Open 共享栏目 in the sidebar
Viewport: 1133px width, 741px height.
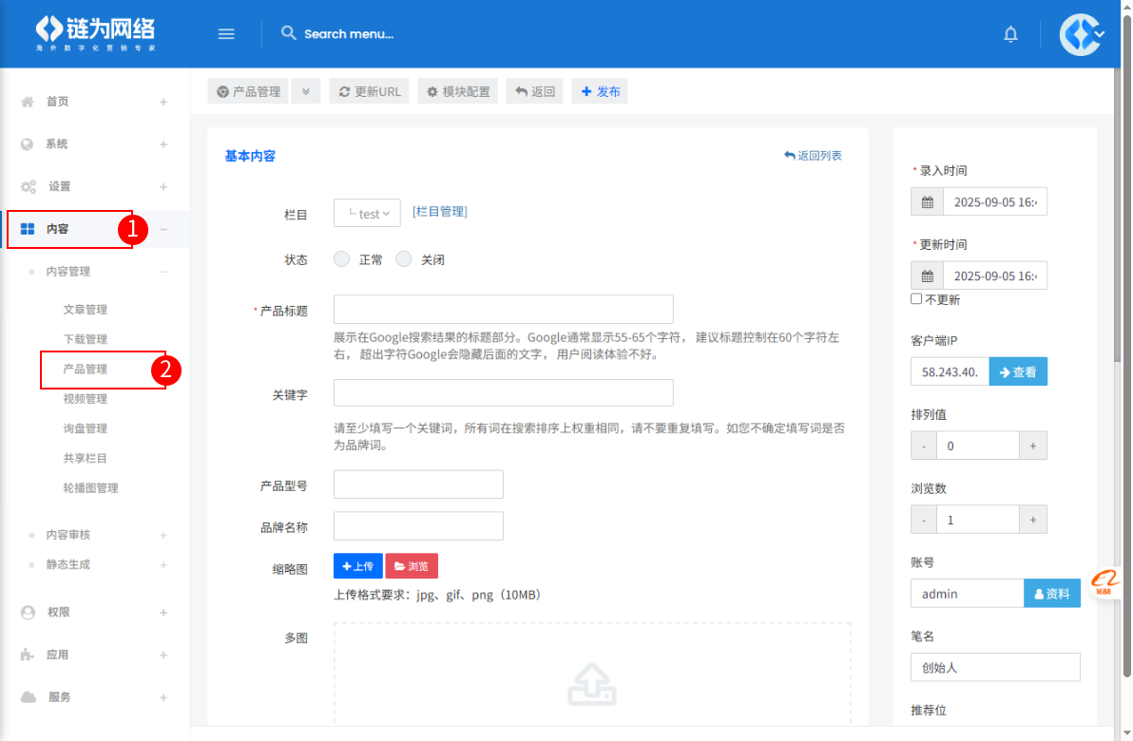(x=86, y=458)
